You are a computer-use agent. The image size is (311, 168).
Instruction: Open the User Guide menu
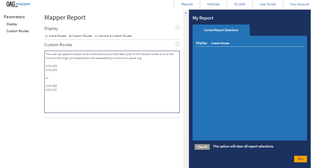268,4
